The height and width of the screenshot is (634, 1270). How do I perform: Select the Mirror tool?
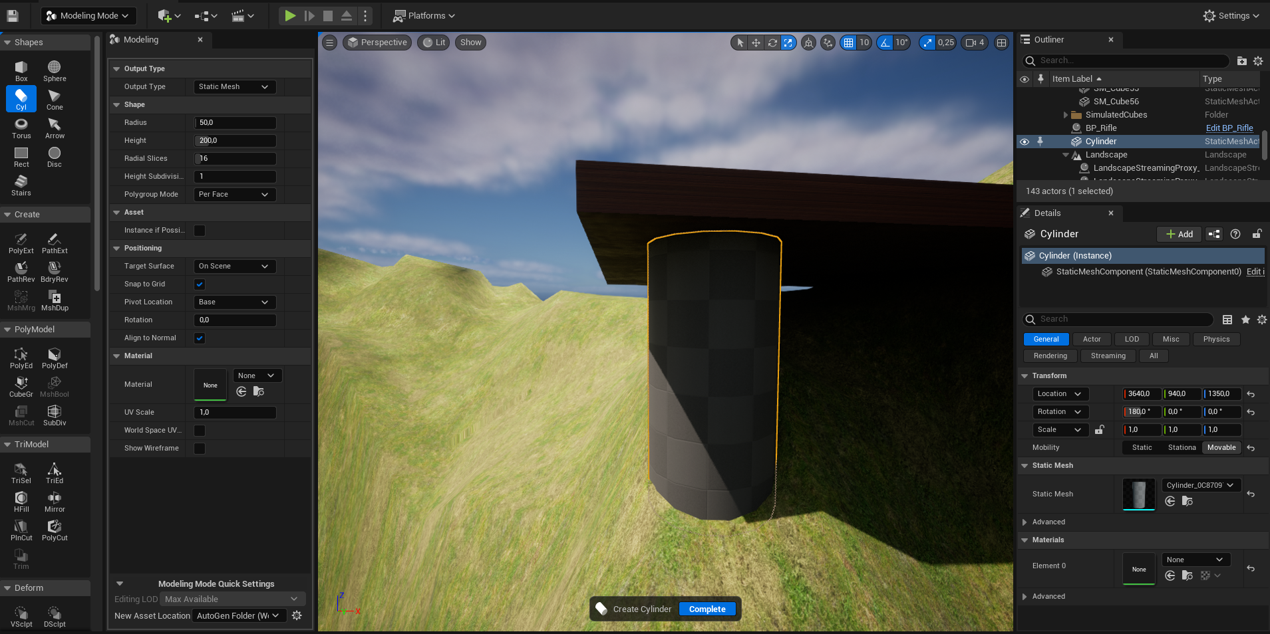coord(55,502)
